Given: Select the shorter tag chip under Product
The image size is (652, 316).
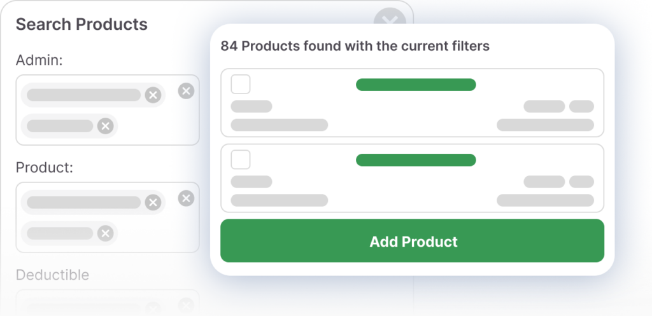Looking at the screenshot, I should [60, 233].
